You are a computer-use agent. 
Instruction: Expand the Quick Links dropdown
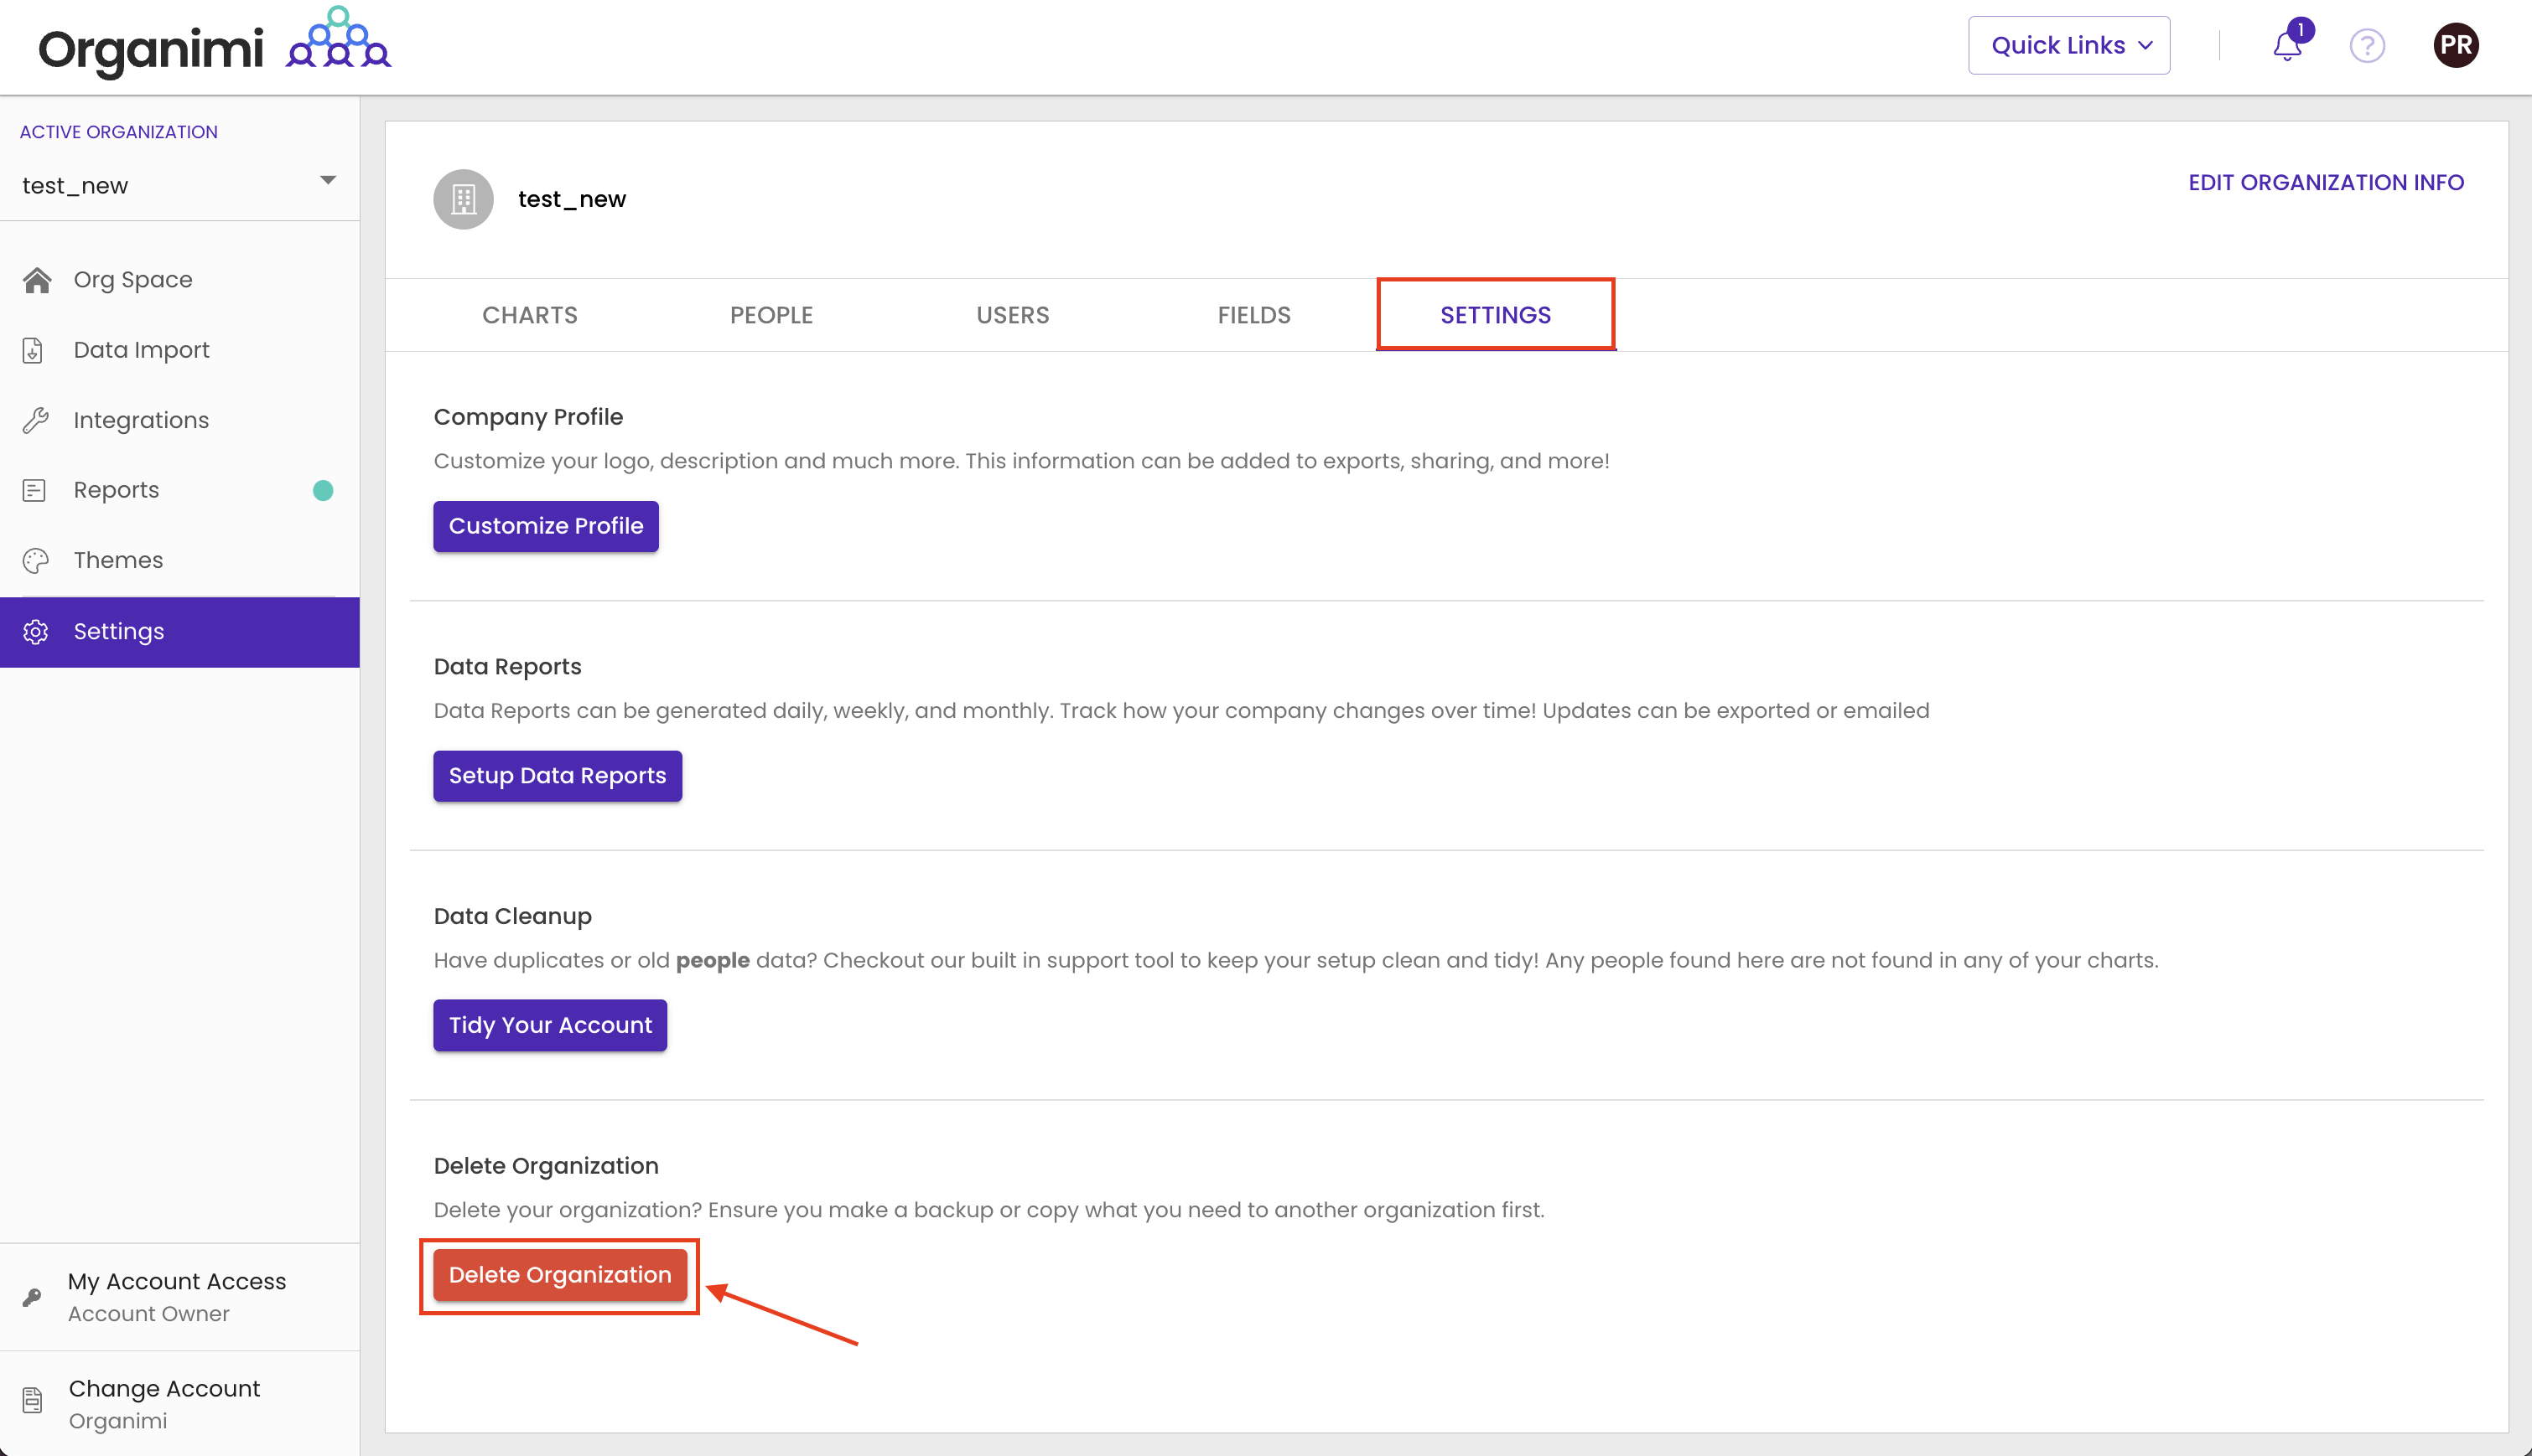[2068, 44]
